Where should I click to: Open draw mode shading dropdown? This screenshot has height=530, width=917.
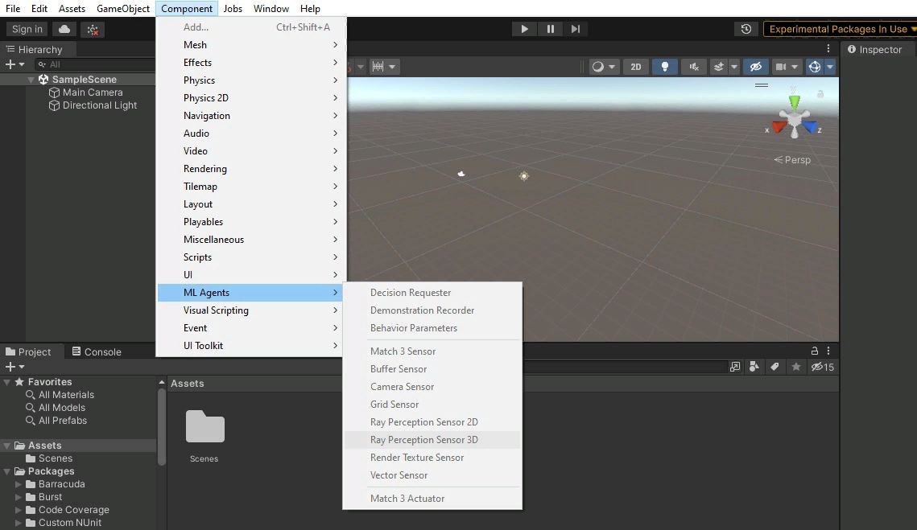604,67
